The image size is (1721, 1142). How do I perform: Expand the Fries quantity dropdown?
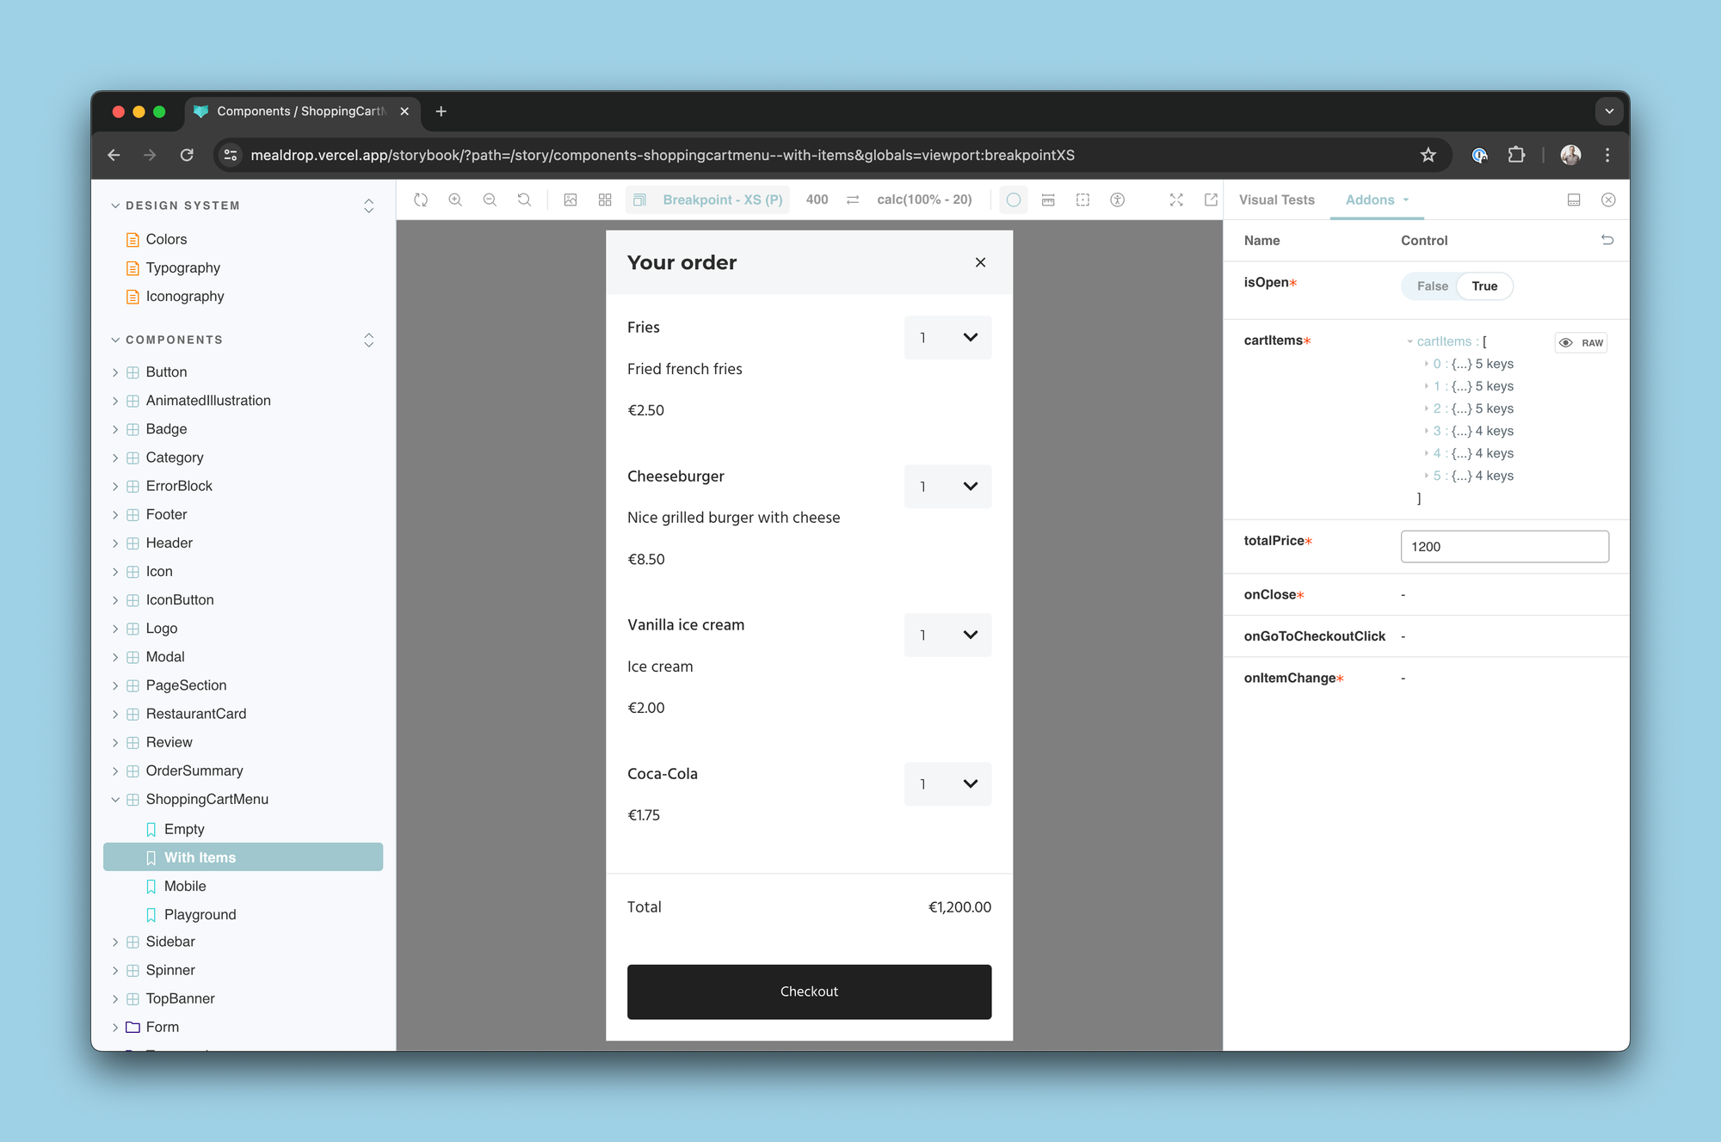pos(948,336)
